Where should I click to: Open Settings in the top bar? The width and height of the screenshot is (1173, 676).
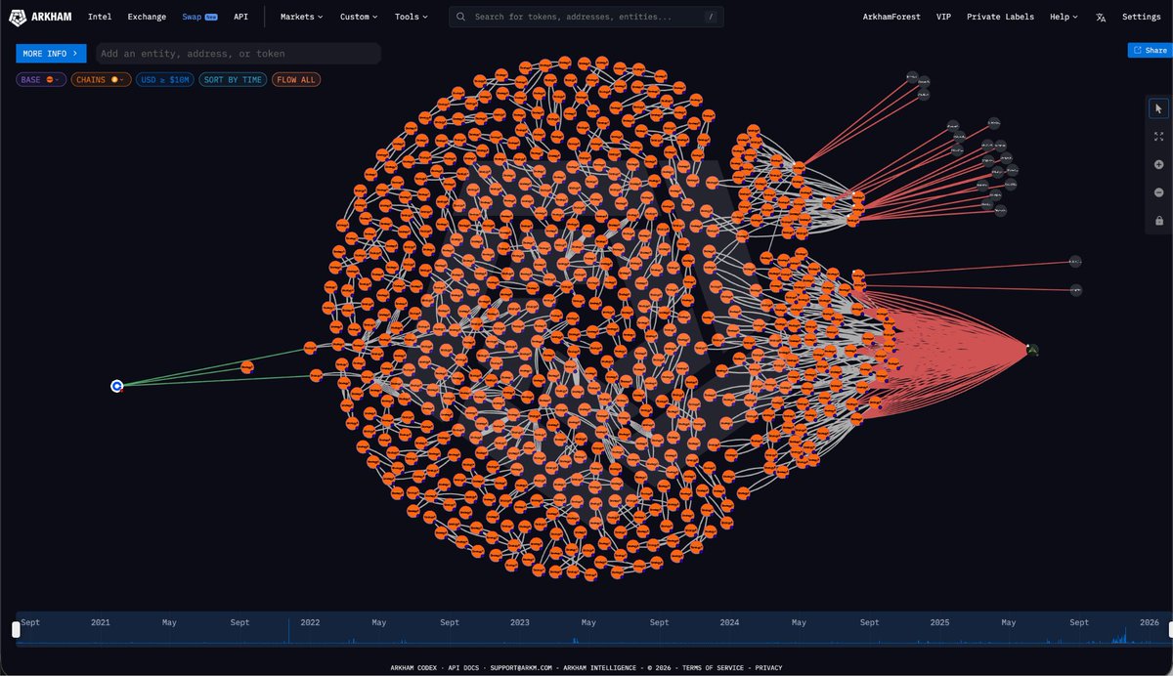(1141, 17)
